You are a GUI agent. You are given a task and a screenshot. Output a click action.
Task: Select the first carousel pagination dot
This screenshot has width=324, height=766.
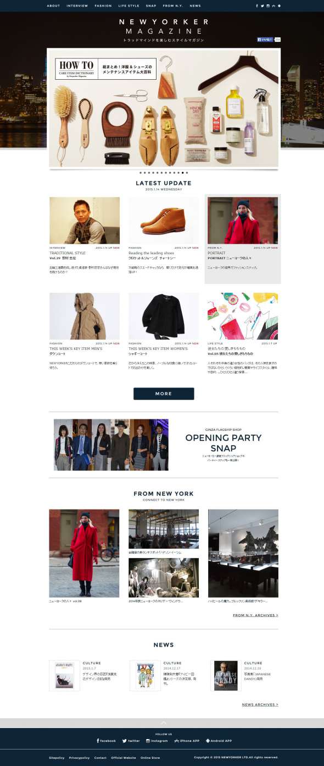pos(140,172)
